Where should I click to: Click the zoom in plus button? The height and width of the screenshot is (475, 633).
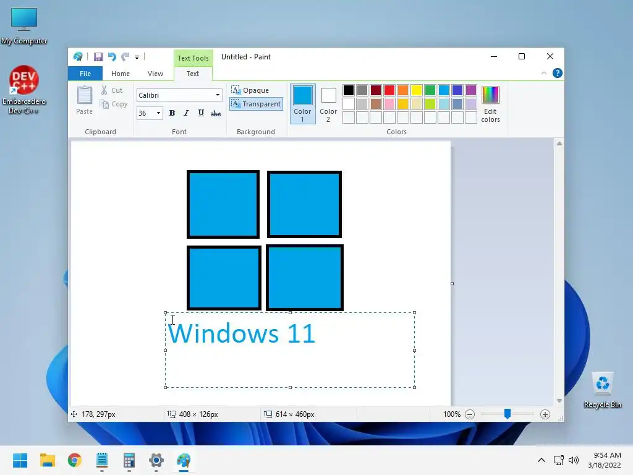pos(545,414)
